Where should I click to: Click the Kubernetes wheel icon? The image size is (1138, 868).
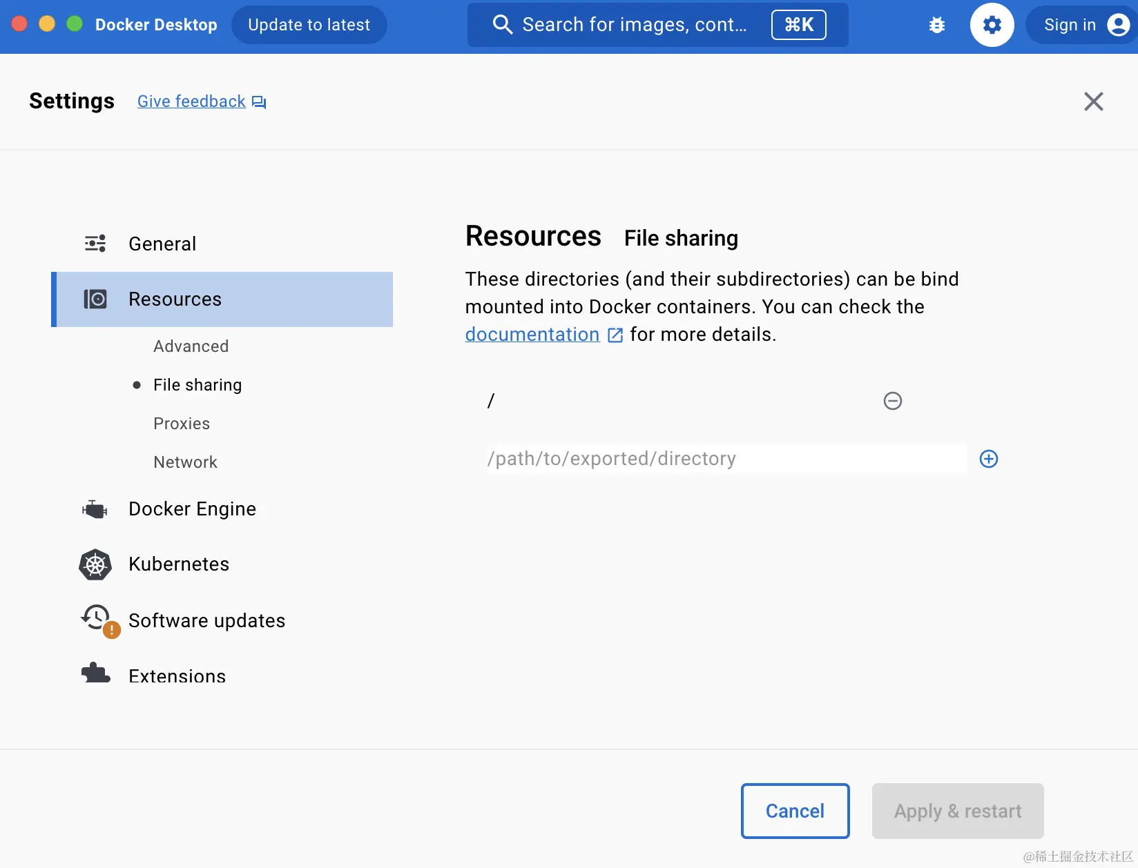[95, 564]
